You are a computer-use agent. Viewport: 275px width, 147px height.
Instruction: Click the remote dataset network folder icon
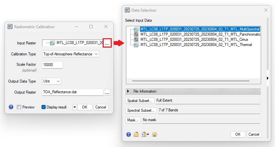pos(155,134)
